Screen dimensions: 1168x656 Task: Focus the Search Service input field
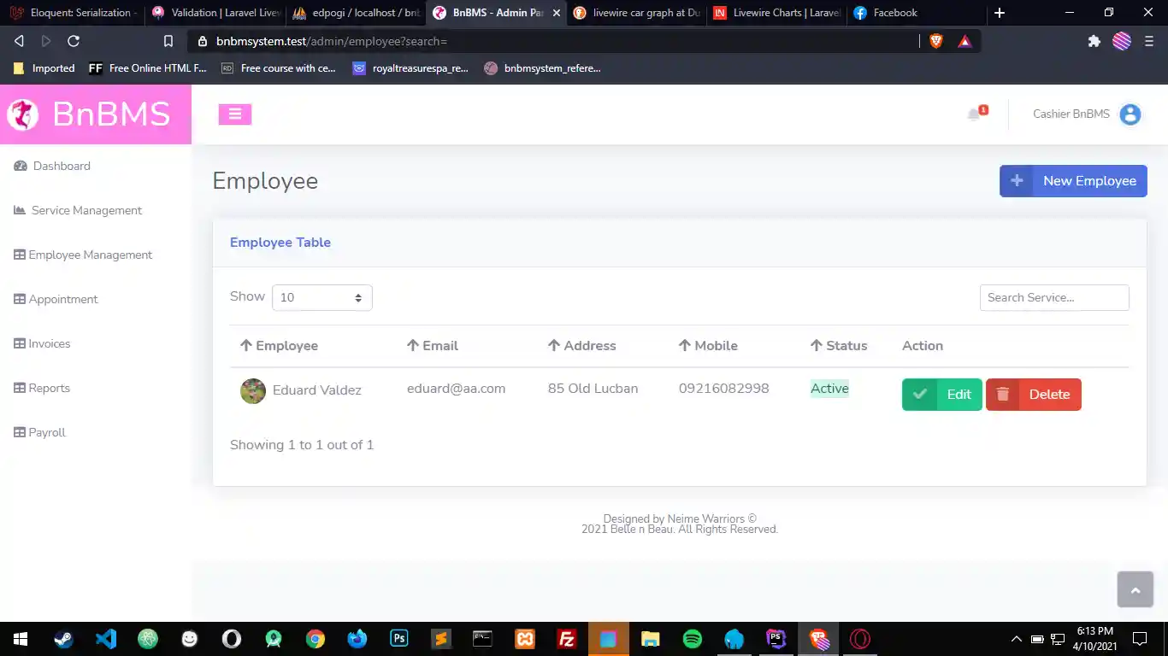[x=1054, y=297]
